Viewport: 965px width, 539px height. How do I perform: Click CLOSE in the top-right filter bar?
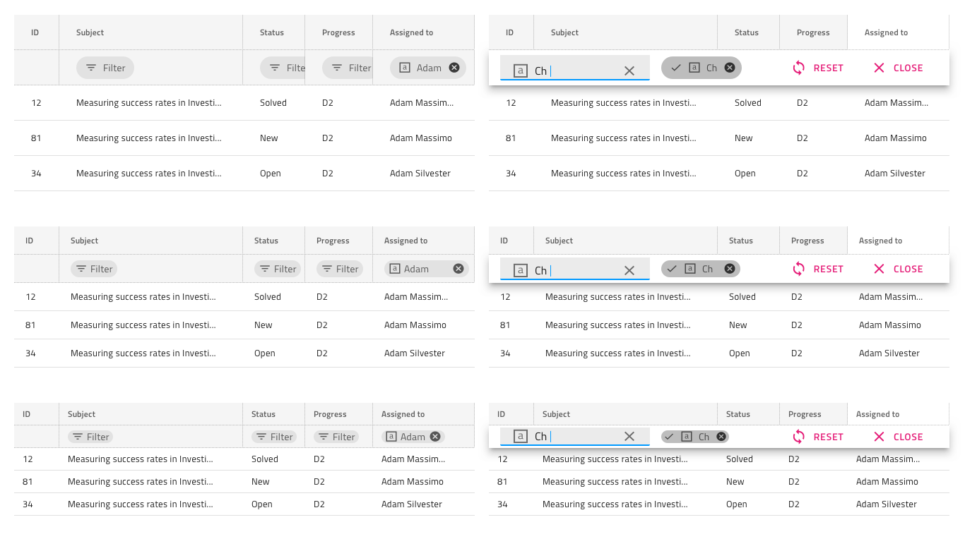point(898,68)
